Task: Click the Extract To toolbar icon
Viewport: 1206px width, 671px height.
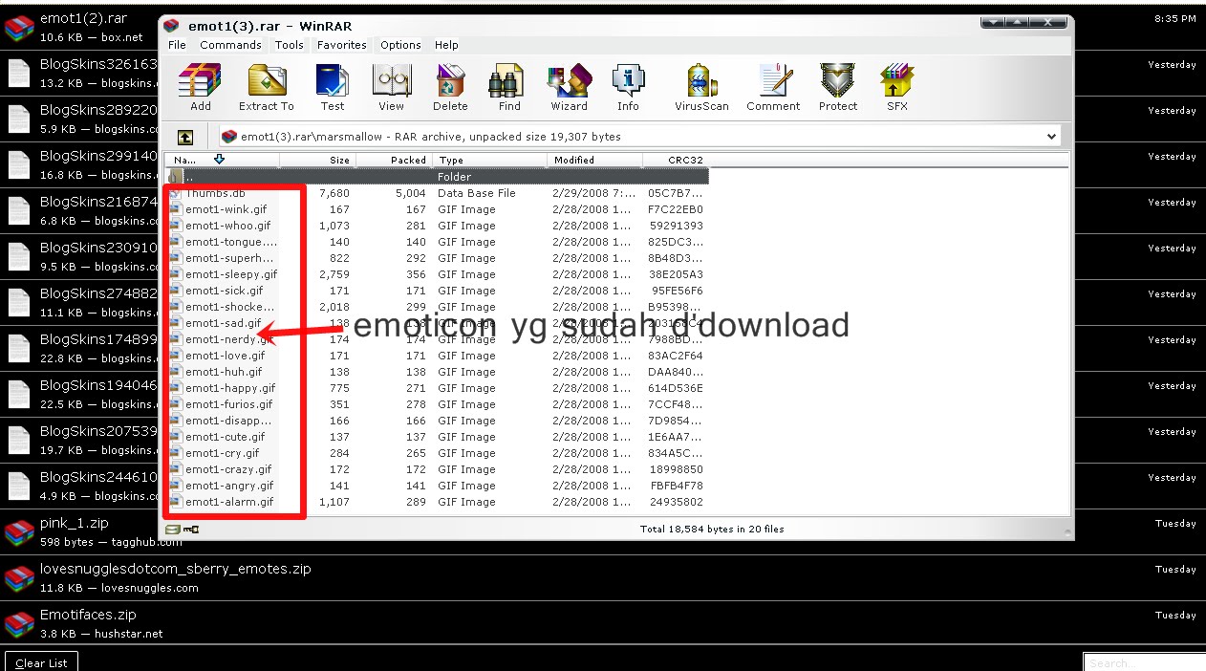Action: click(x=267, y=88)
